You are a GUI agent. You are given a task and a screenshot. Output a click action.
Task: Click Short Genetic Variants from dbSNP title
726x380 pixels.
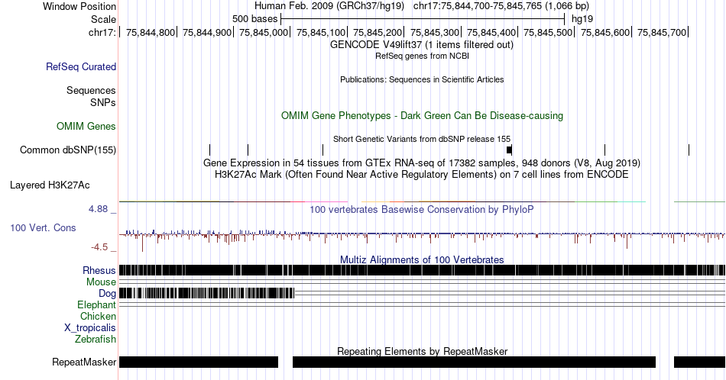422,139
